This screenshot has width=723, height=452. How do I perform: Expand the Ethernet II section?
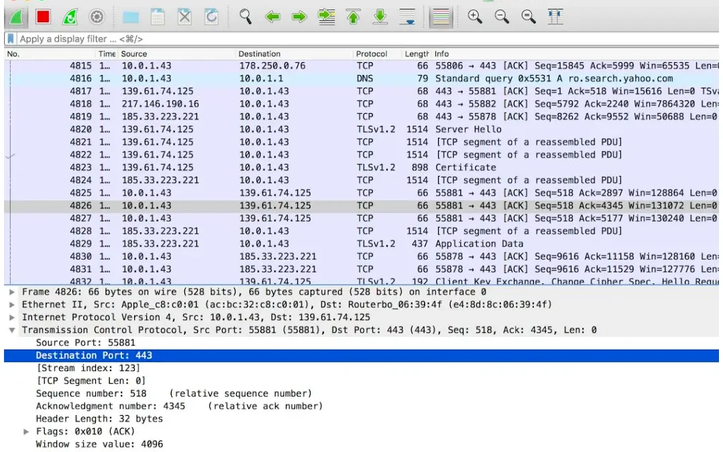pyautogui.click(x=13, y=305)
